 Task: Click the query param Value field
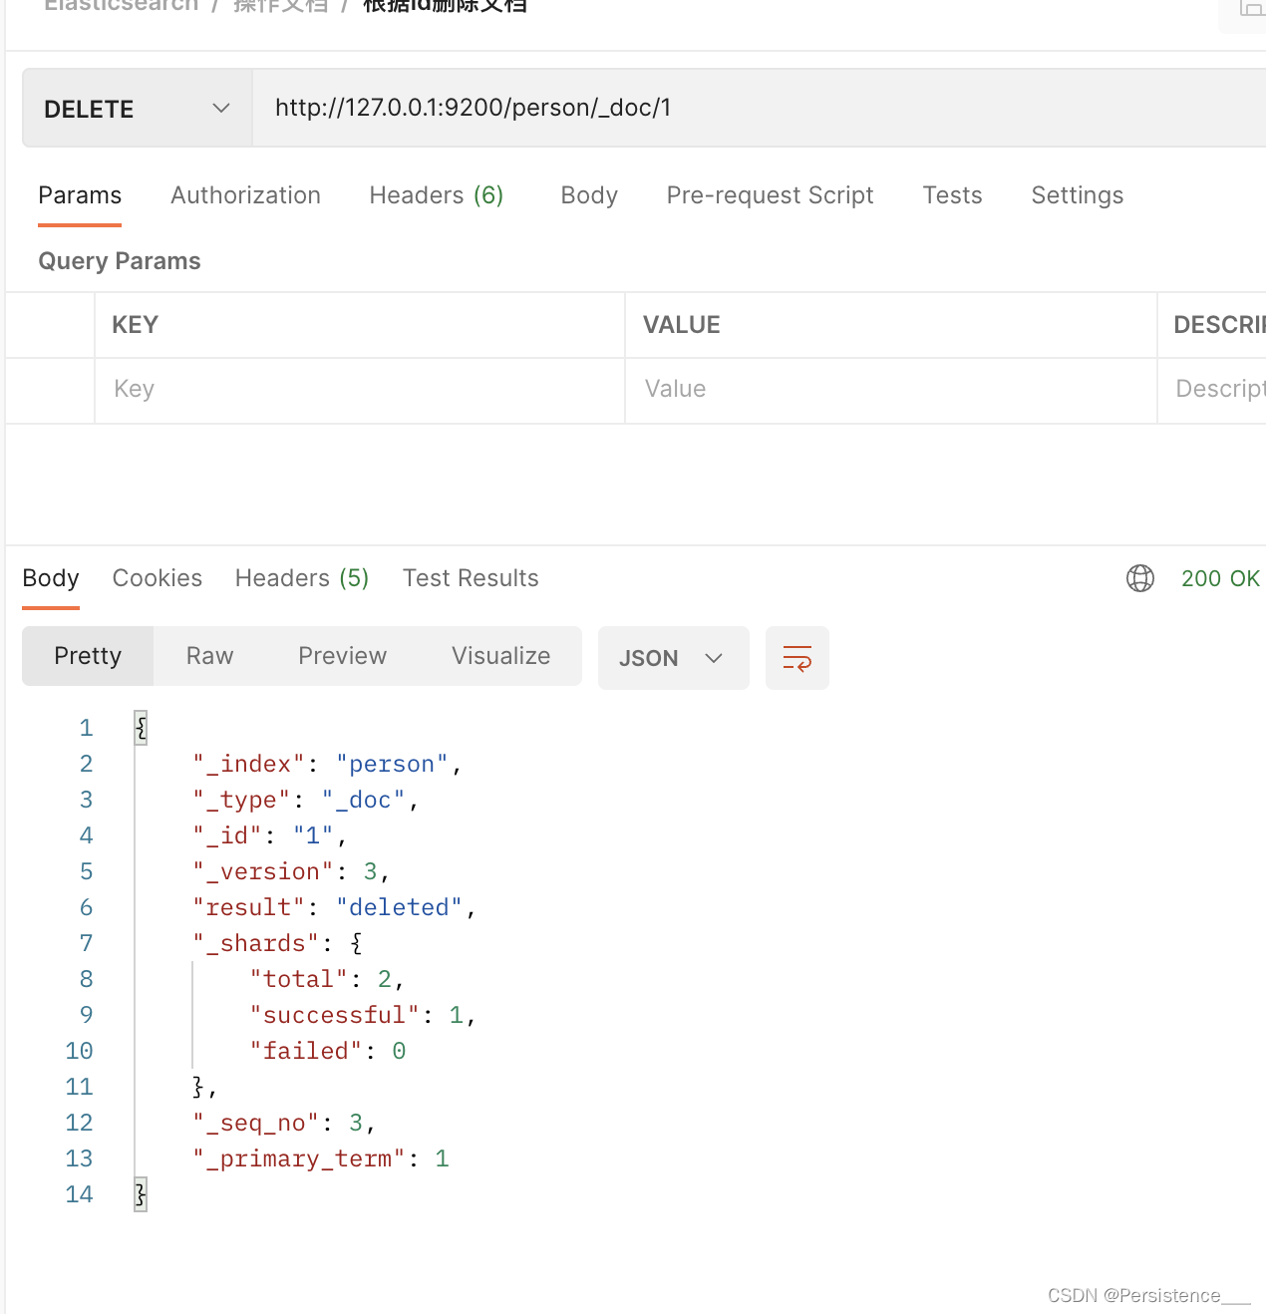(890, 390)
